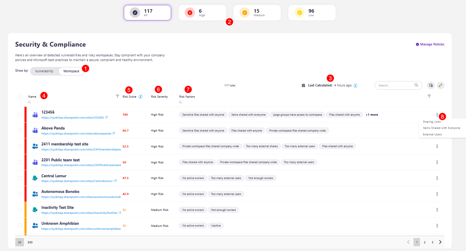Open the three-dot menu for Unknown Amphibian
Image resolution: width=466 pixels, height=251 pixels.
click(x=437, y=226)
